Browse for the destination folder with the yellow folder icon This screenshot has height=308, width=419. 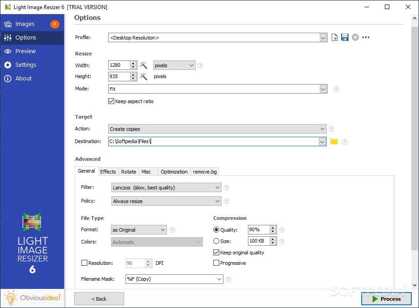tap(334, 141)
